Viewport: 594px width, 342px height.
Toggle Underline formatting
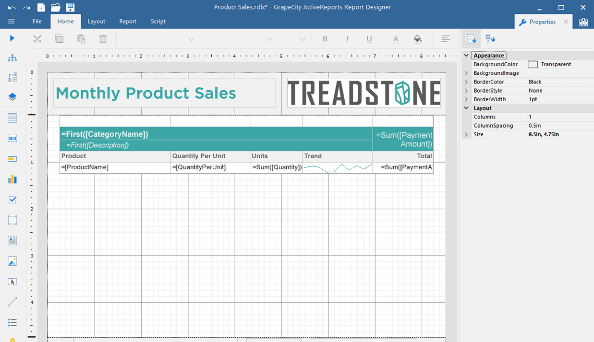coord(369,39)
